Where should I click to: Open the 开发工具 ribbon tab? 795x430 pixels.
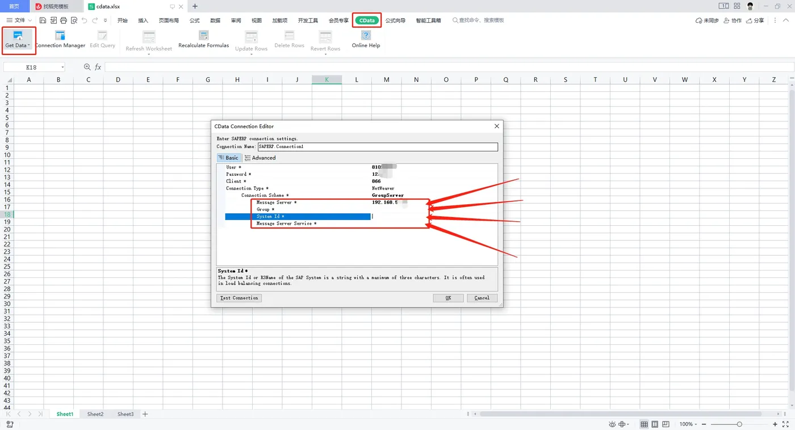(307, 20)
